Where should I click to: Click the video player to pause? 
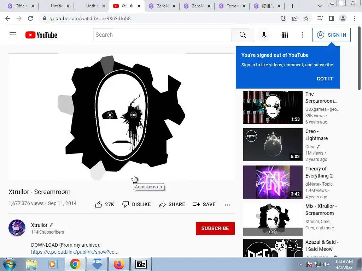click(122, 116)
